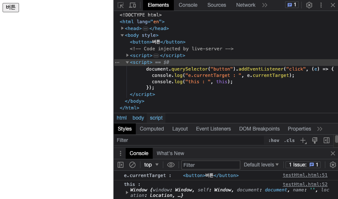338x199 pixels.
Task: Open the 1 Issue button in console
Action: coord(303,165)
